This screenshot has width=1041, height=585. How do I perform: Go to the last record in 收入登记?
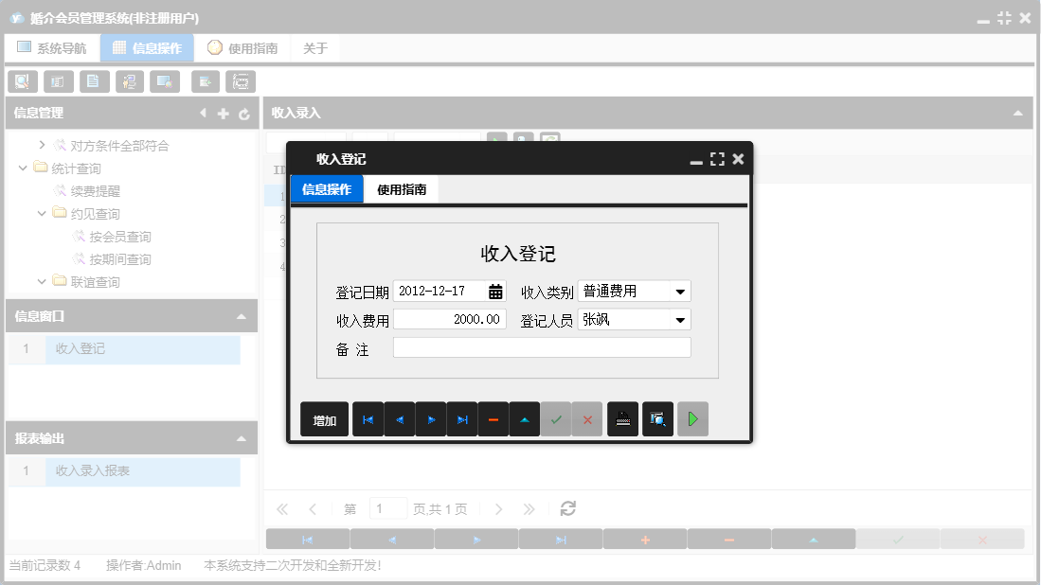(x=462, y=418)
